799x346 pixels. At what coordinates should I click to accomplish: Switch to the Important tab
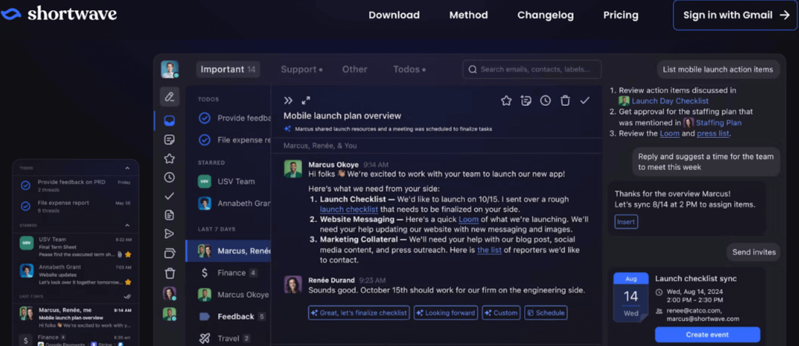click(228, 69)
